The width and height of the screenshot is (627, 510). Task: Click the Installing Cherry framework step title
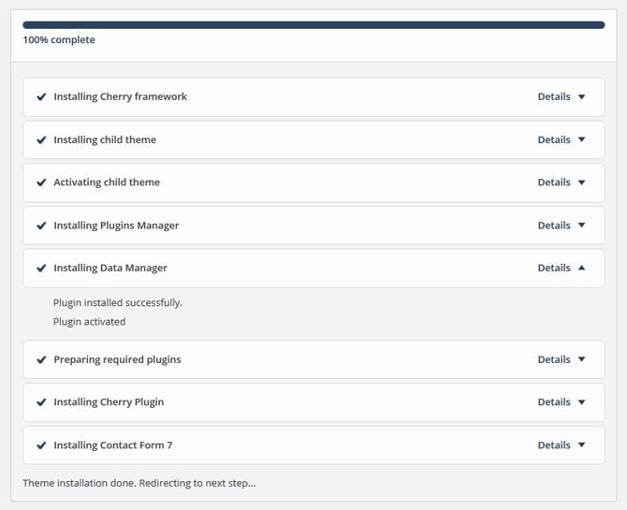coord(120,97)
